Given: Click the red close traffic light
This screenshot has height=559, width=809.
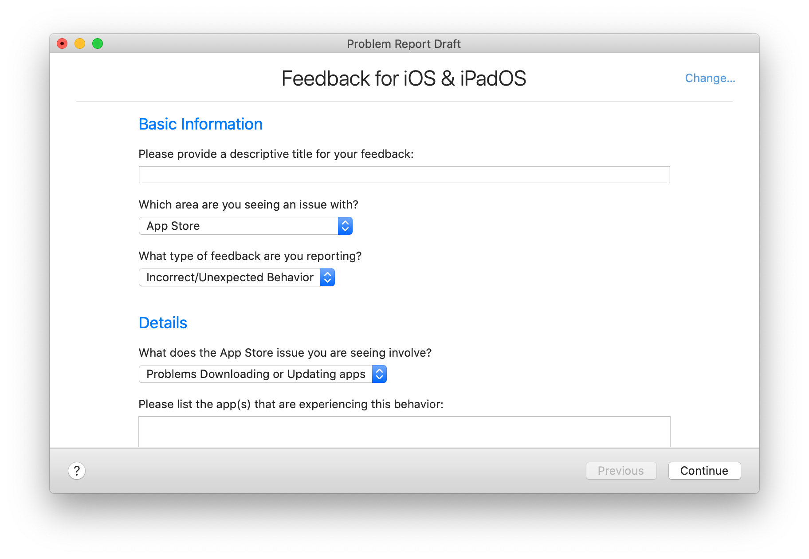Looking at the screenshot, I should (x=62, y=43).
